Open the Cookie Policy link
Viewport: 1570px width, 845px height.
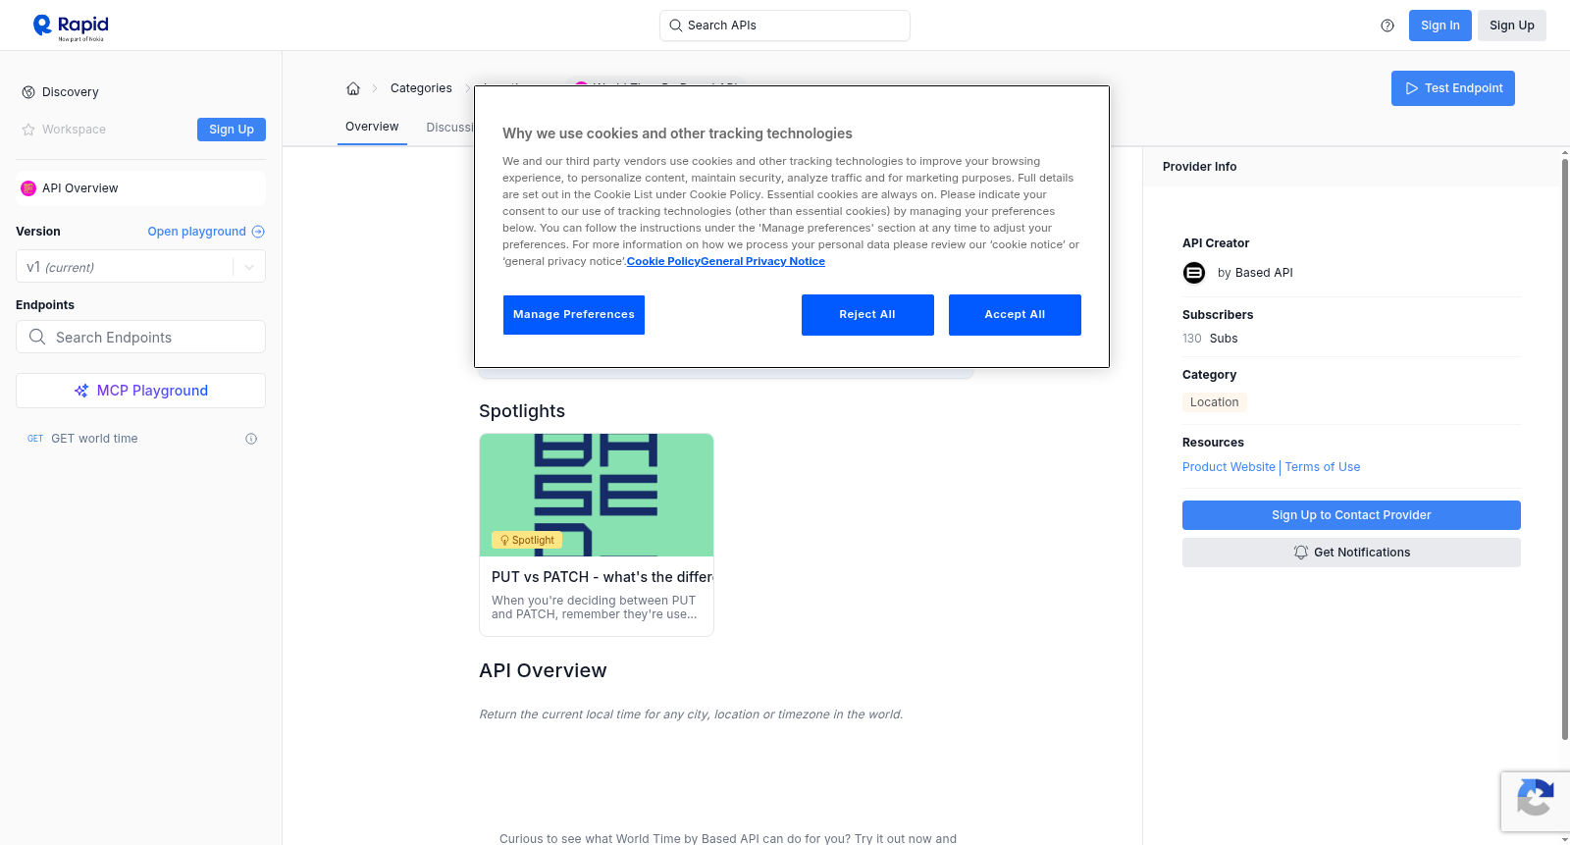[663, 261]
